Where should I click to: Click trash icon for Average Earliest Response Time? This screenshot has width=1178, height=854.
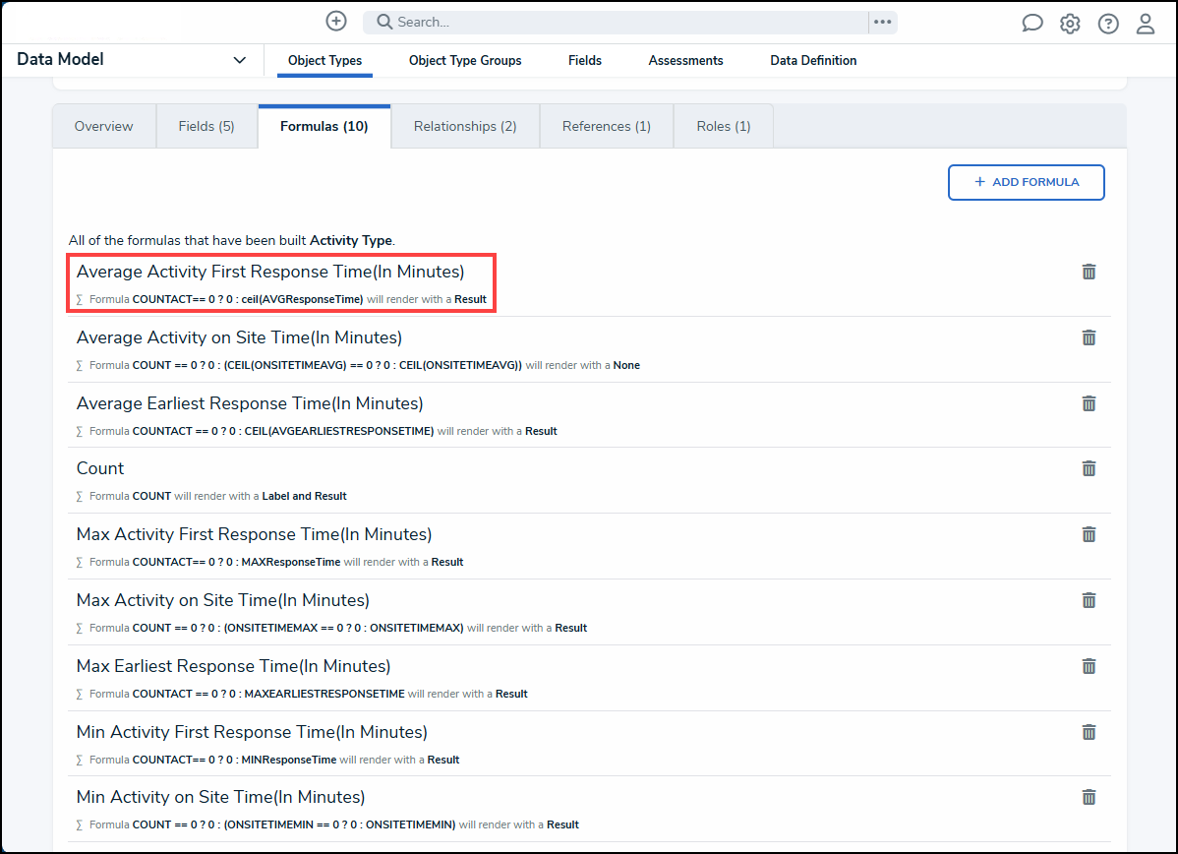coord(1089,403)
